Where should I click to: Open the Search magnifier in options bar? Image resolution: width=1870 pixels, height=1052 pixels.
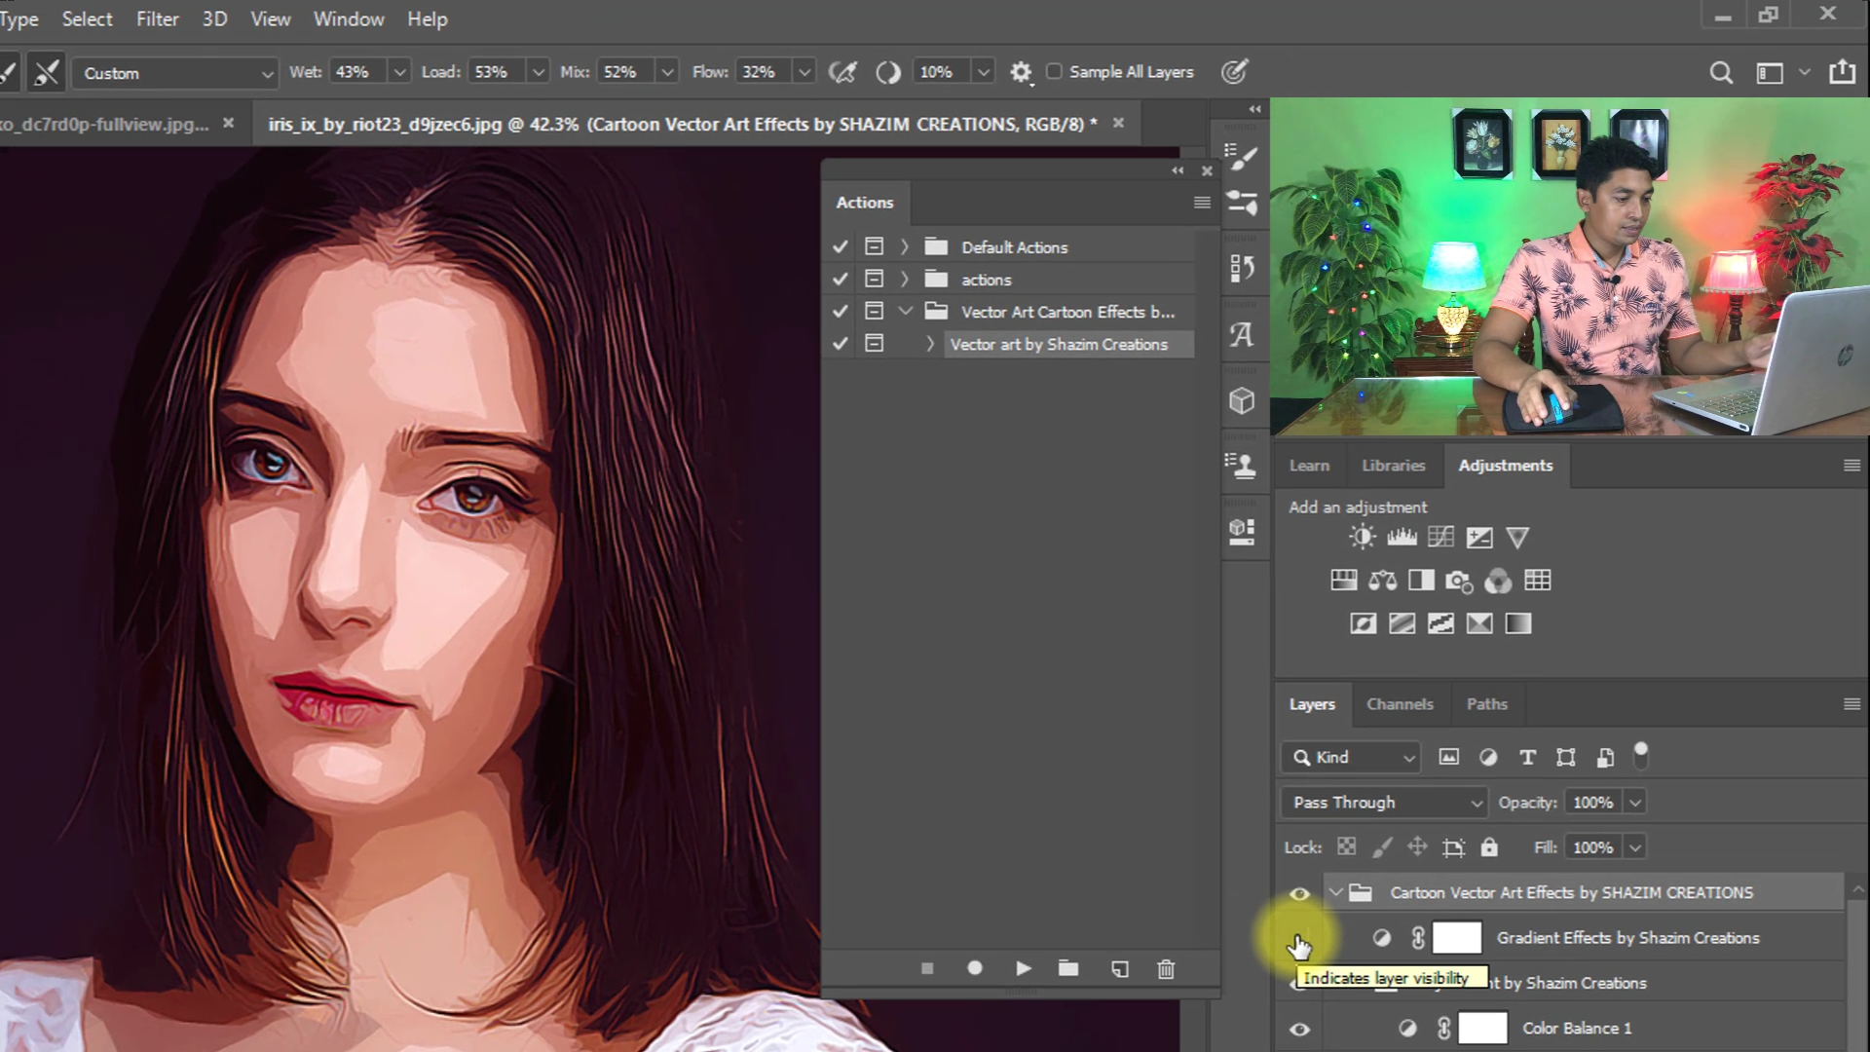point(1721,72)
